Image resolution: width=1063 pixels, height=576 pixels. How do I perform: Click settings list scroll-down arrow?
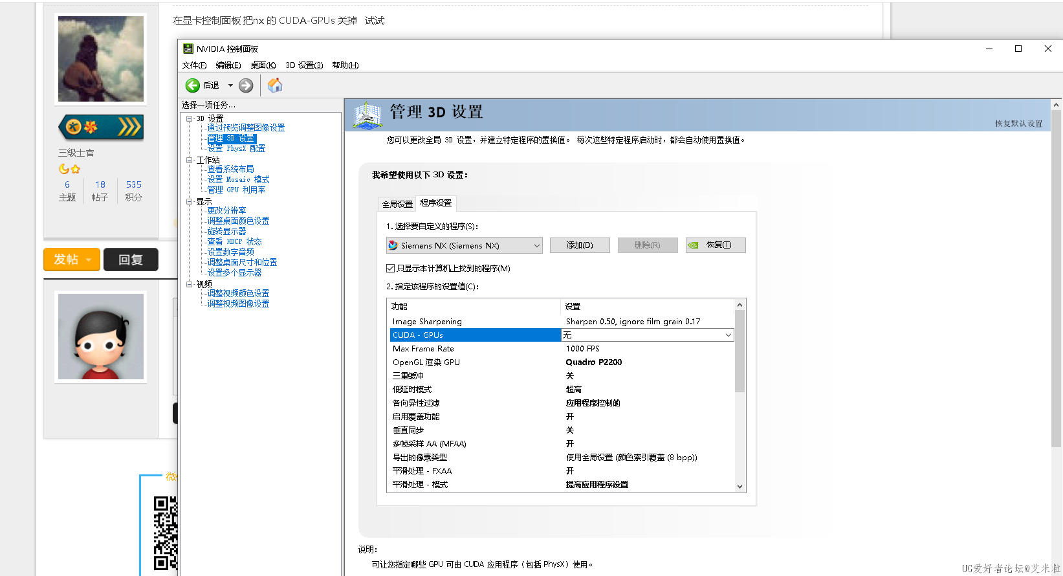(x=740, y=487)
